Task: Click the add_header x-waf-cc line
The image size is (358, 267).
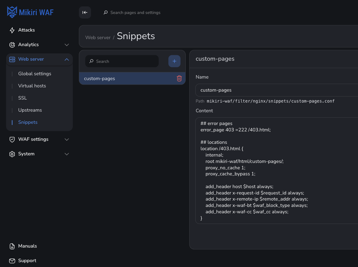Action: click(247, 212)
